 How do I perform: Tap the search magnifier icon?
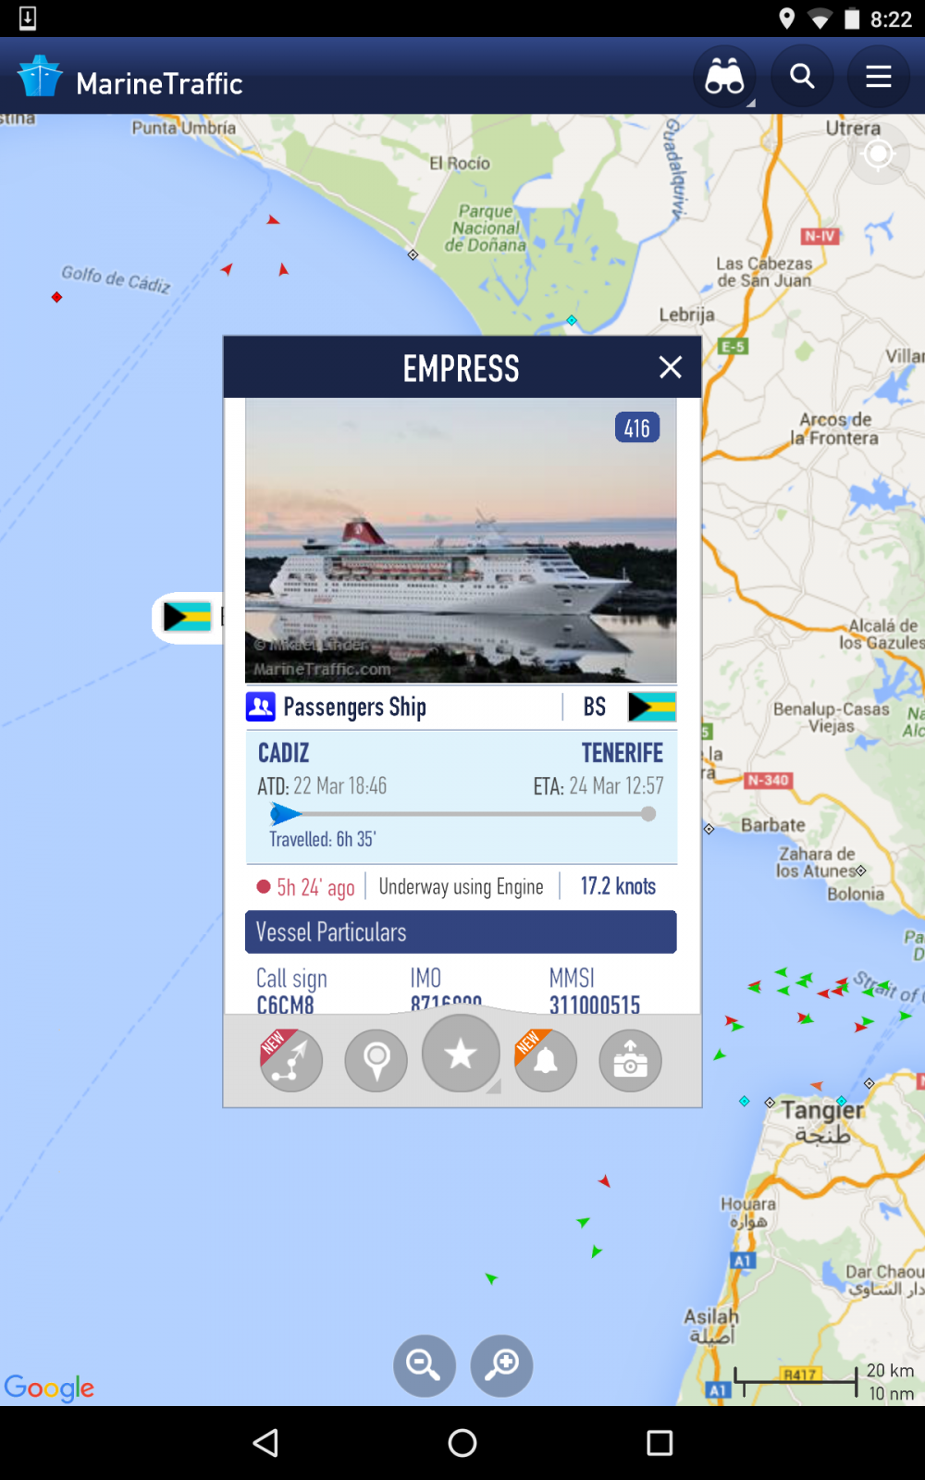[x=802, y=77]
